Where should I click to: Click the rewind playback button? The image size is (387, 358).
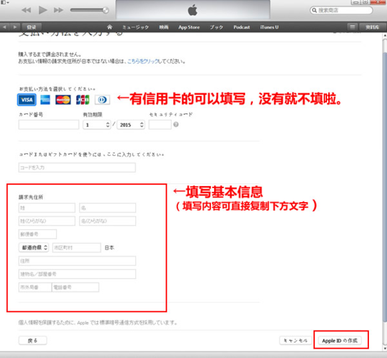(26, 10)
